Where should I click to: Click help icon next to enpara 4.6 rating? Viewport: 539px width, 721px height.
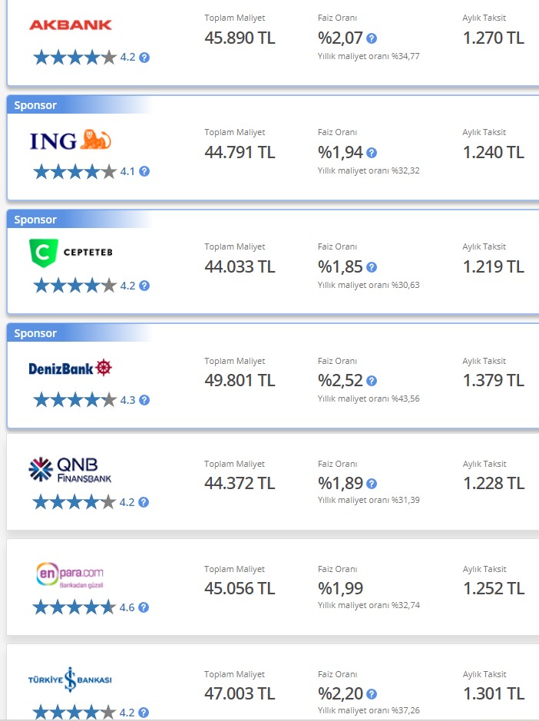144,607
